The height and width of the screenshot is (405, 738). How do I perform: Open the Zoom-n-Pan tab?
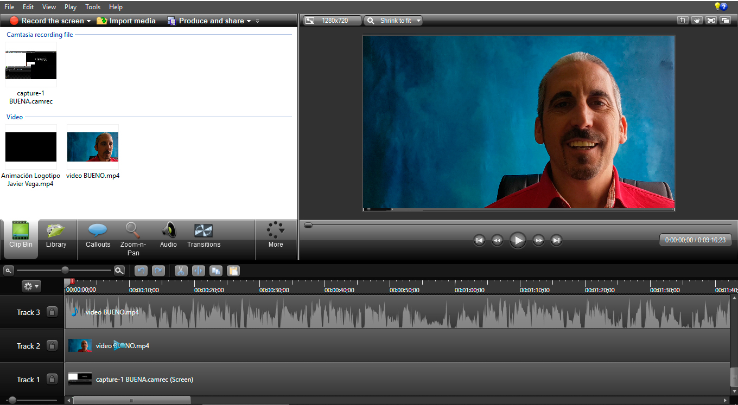pyautogui.click(x=133, y=239)
